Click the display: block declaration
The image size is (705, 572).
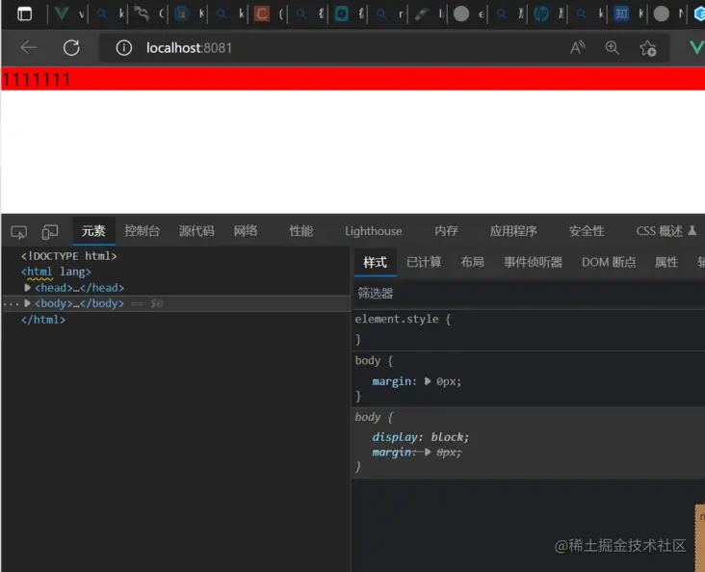[420, 437]
